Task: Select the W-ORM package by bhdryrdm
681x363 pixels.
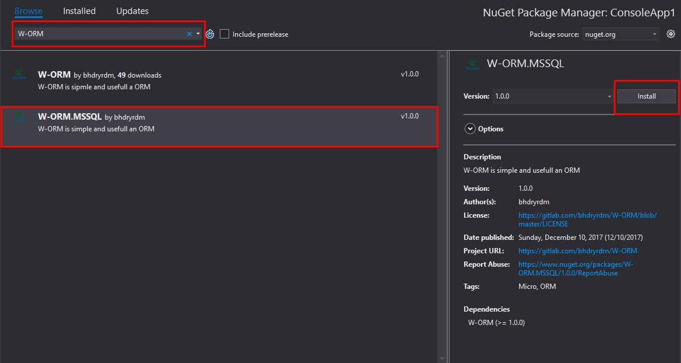Action: pyautogui.click(x=219, y=81)
